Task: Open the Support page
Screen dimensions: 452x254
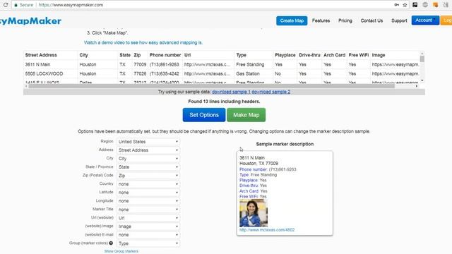Action: [x=399, y=20]
